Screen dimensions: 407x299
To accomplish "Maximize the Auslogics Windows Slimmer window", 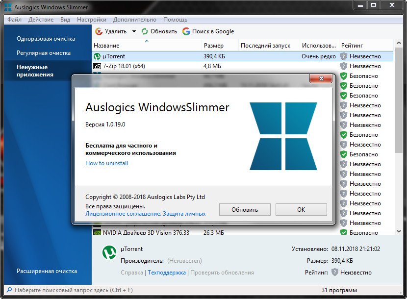I will (374, 5).
